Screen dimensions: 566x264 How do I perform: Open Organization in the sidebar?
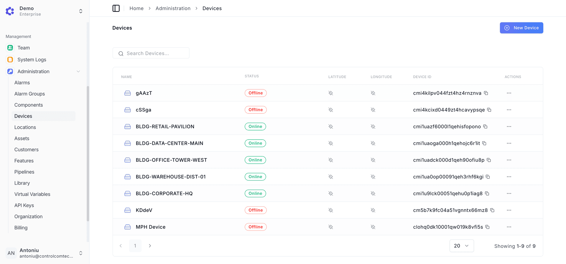[28, 217]
